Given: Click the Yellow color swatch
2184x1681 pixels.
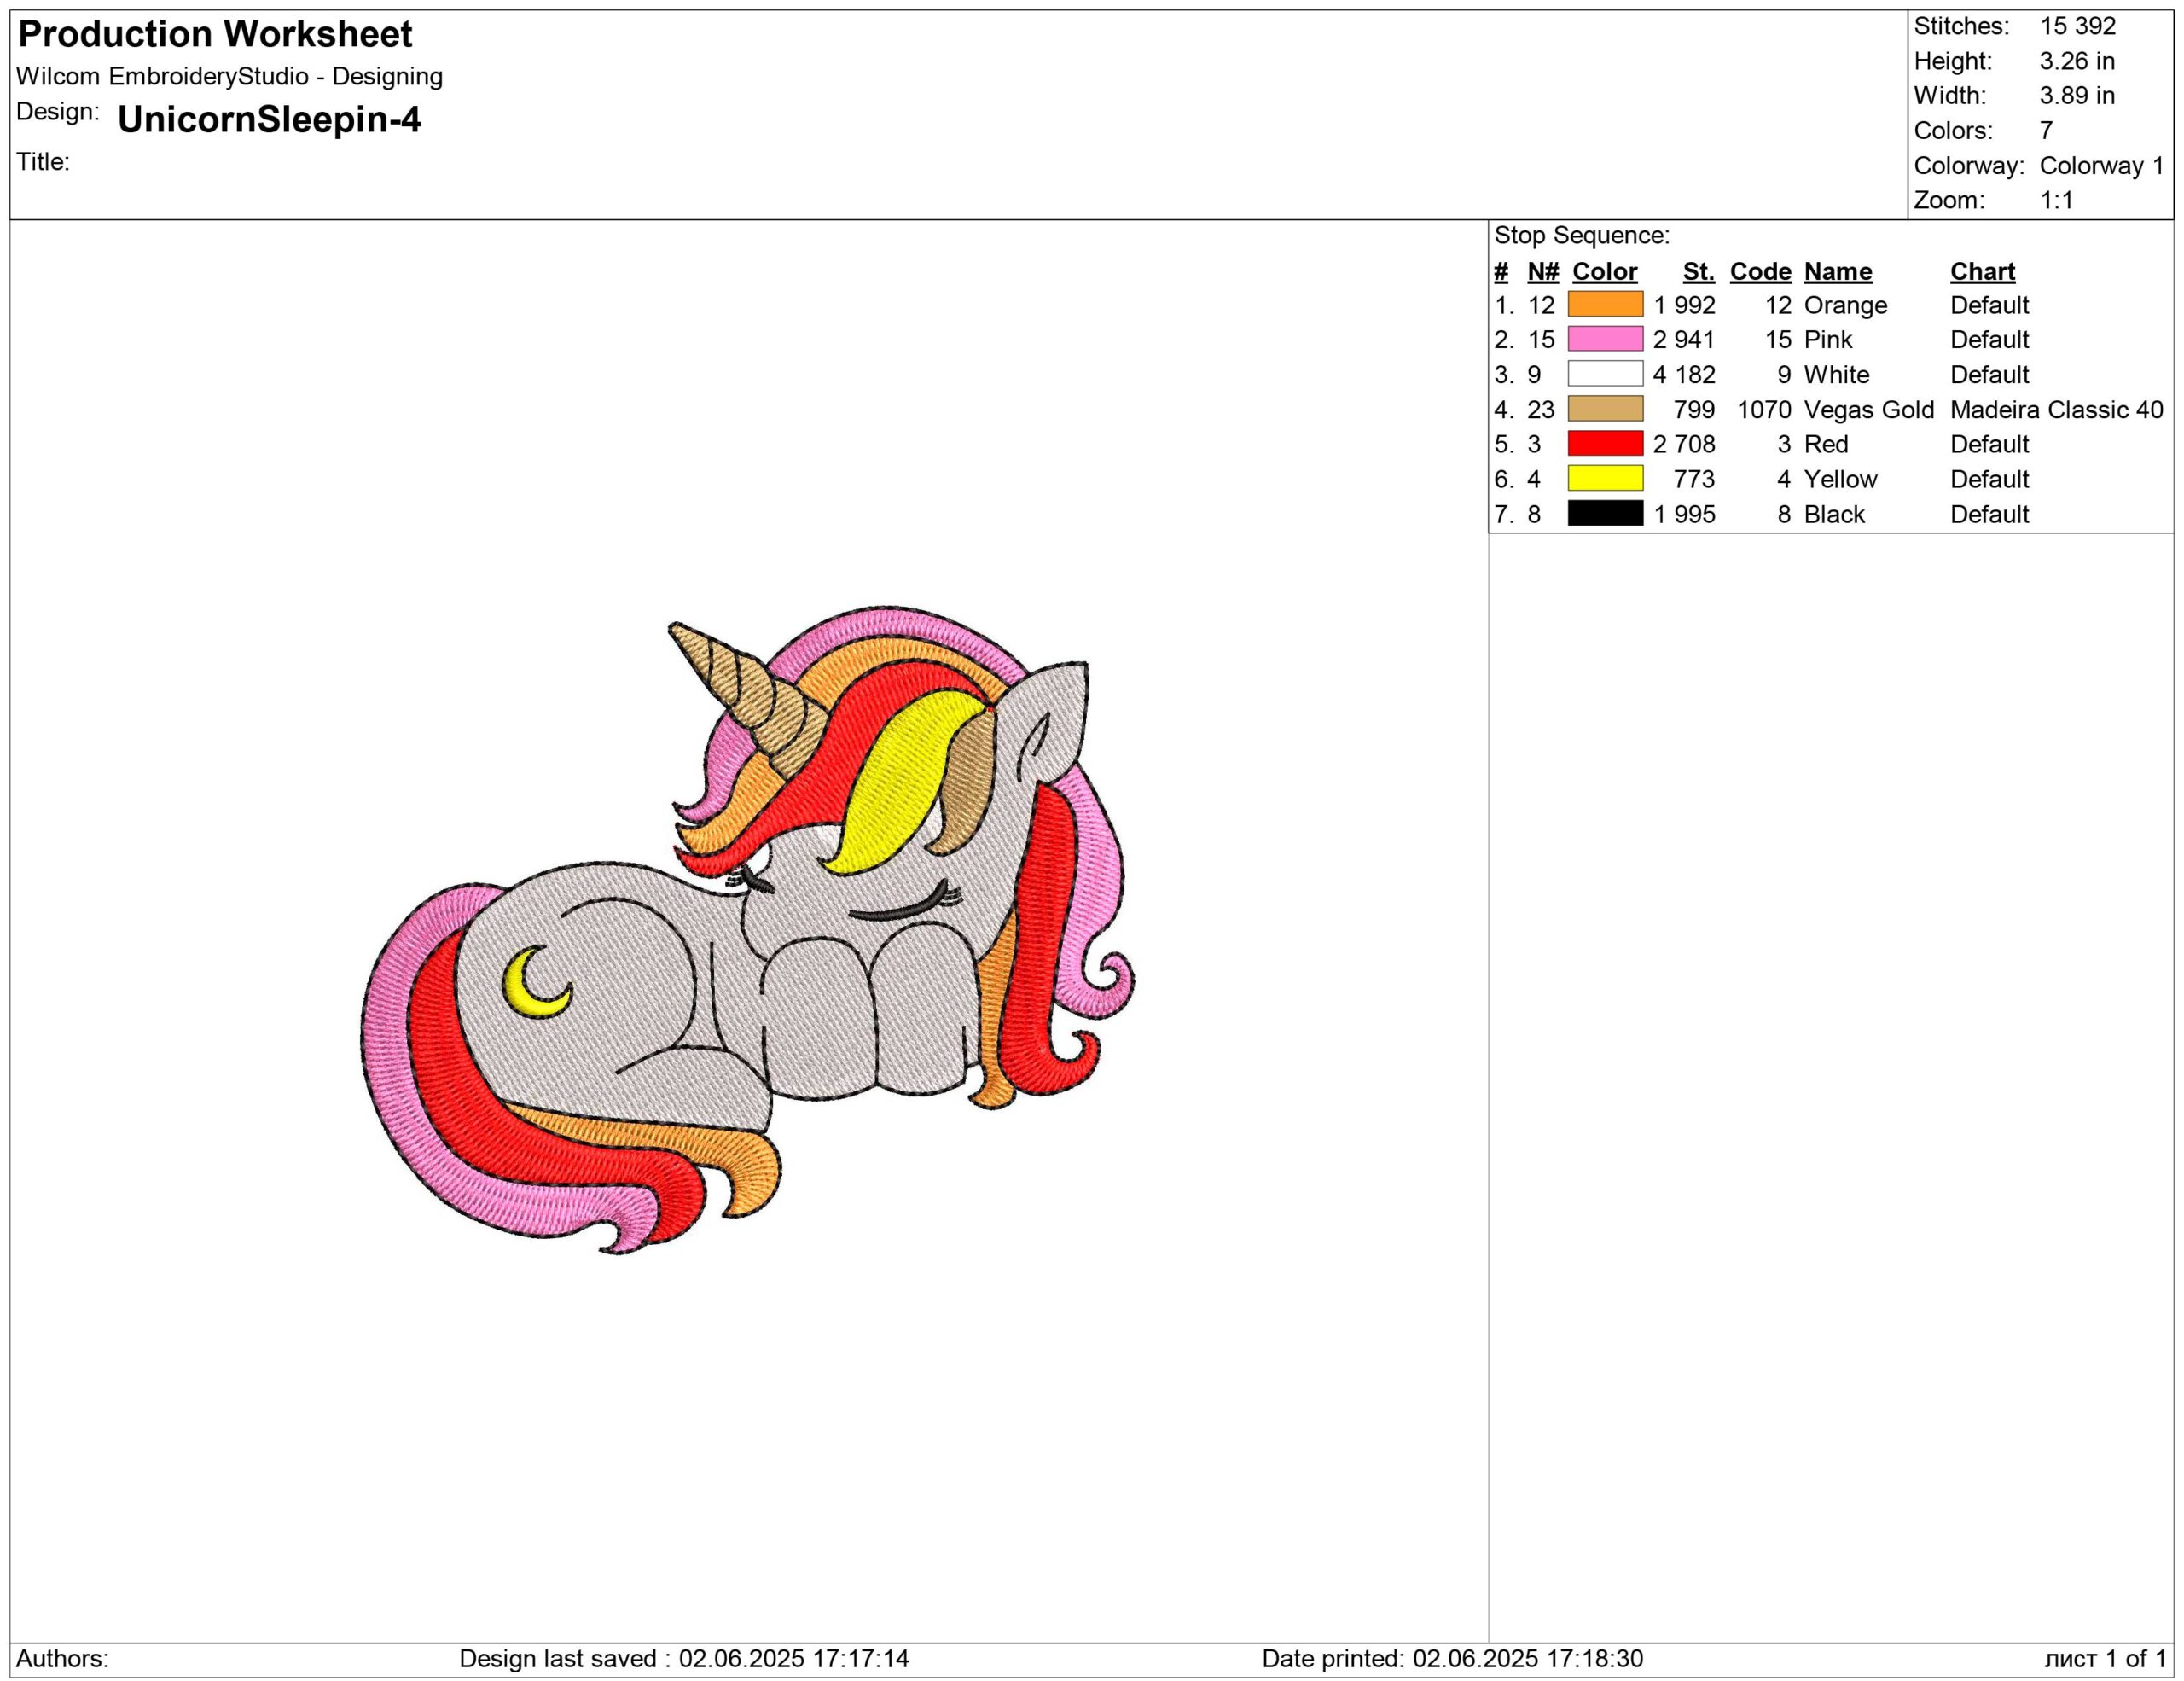Looking at the screenshot, I should coord(1604,478).
